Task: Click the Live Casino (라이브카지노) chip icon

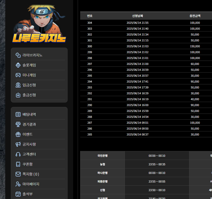Action: pos(18,55)
